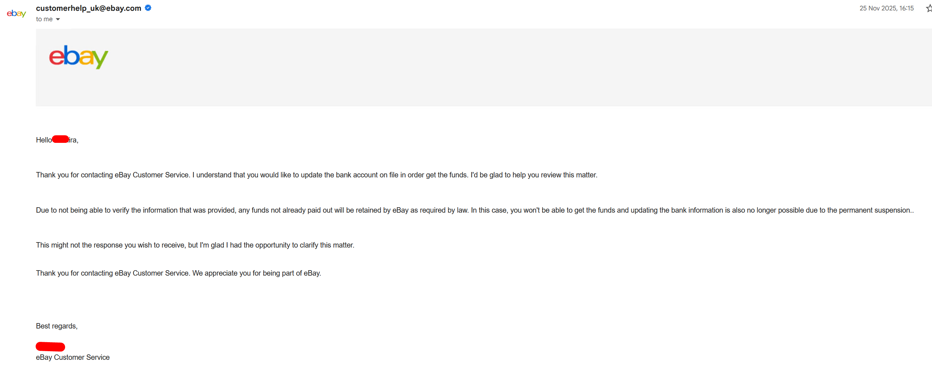
Task: Click the line "This might not the response"
Action: point(195,245)
